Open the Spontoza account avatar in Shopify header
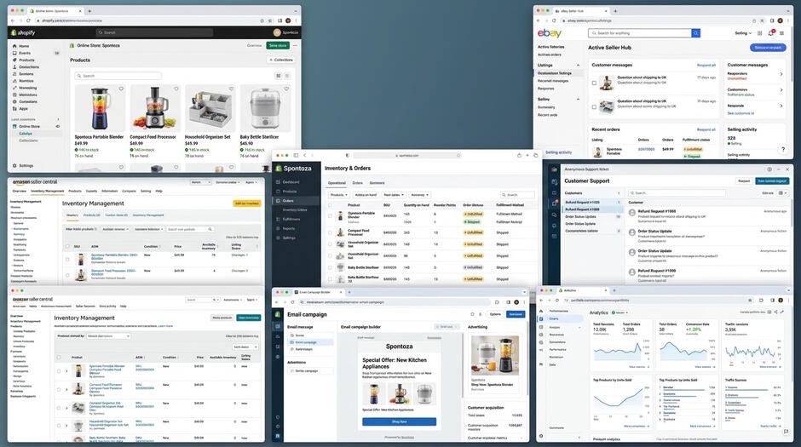This screenshot has width=801, height=447. tap(277, 32)
